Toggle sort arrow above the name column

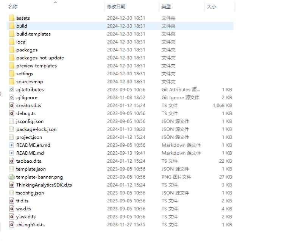coord(55,3)
